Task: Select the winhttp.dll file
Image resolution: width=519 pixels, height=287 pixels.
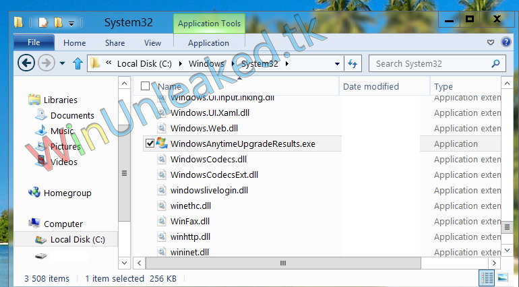Action: 190,237
